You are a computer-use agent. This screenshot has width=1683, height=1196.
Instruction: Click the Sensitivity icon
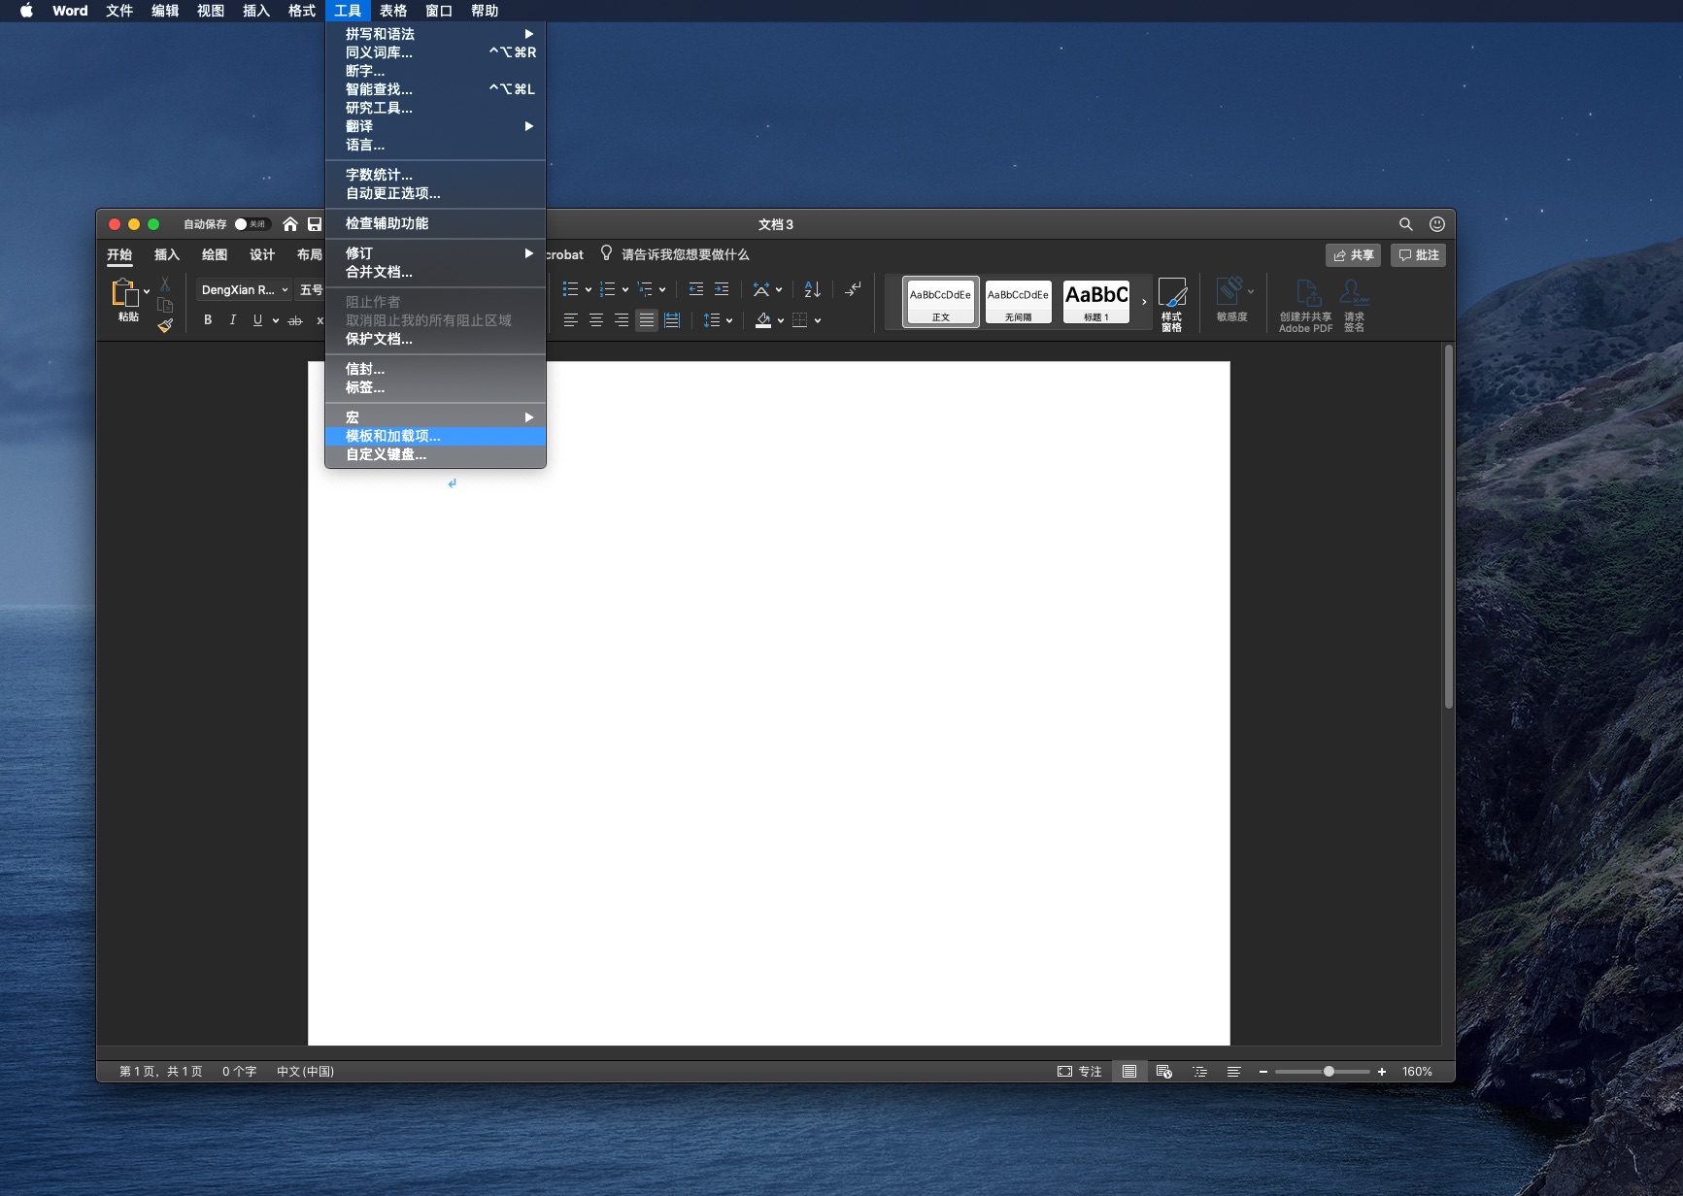1231,299
